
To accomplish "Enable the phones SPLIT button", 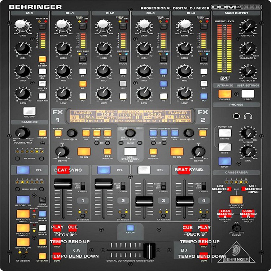I will [x=225, y=161].
